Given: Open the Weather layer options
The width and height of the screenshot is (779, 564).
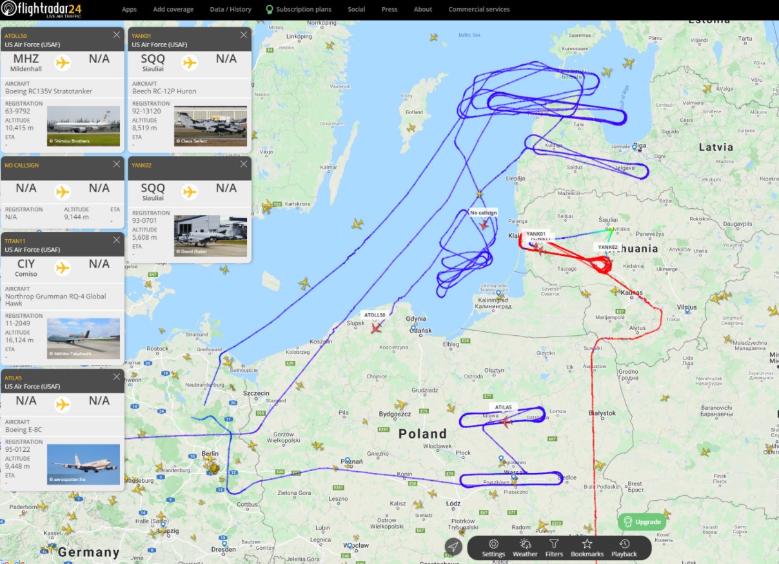Looking at the screenshot, I should pyautogui.click(x=525, y=548).
